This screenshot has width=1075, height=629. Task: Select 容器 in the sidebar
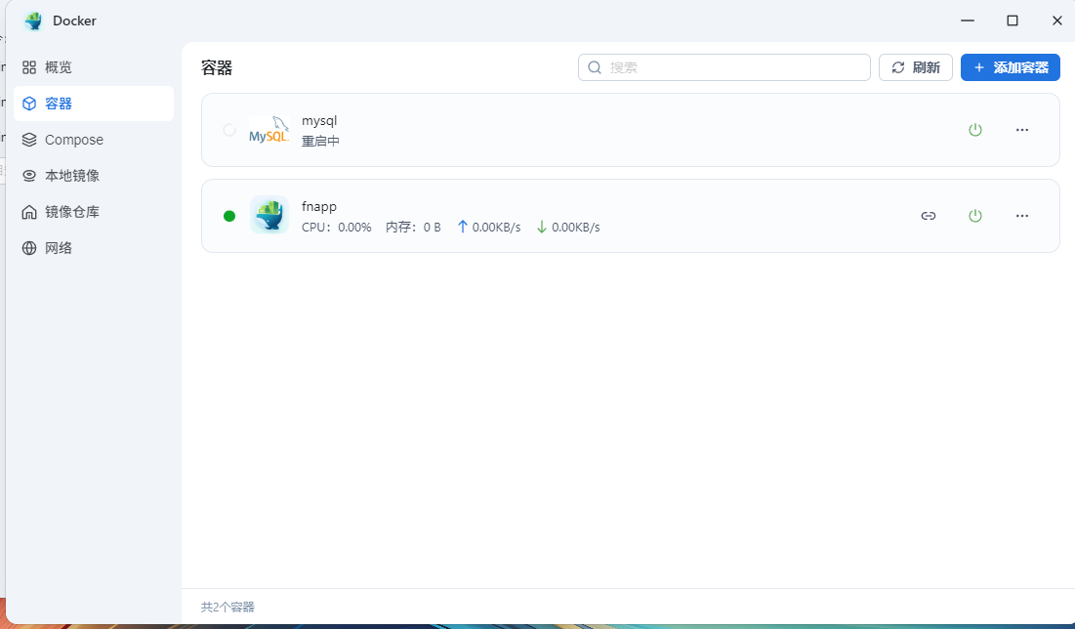[93, 104]
